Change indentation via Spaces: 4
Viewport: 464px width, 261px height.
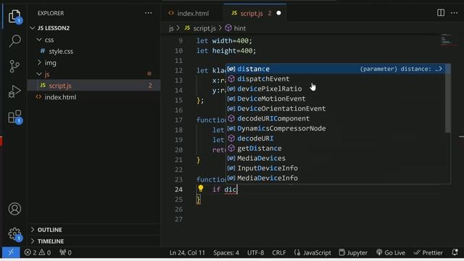226,253
